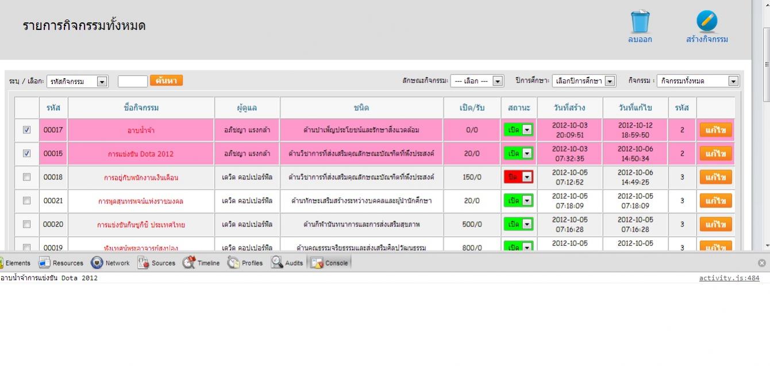Click the สถานะ column header
This screenshot has height=366, width=770.
point(519,107)
